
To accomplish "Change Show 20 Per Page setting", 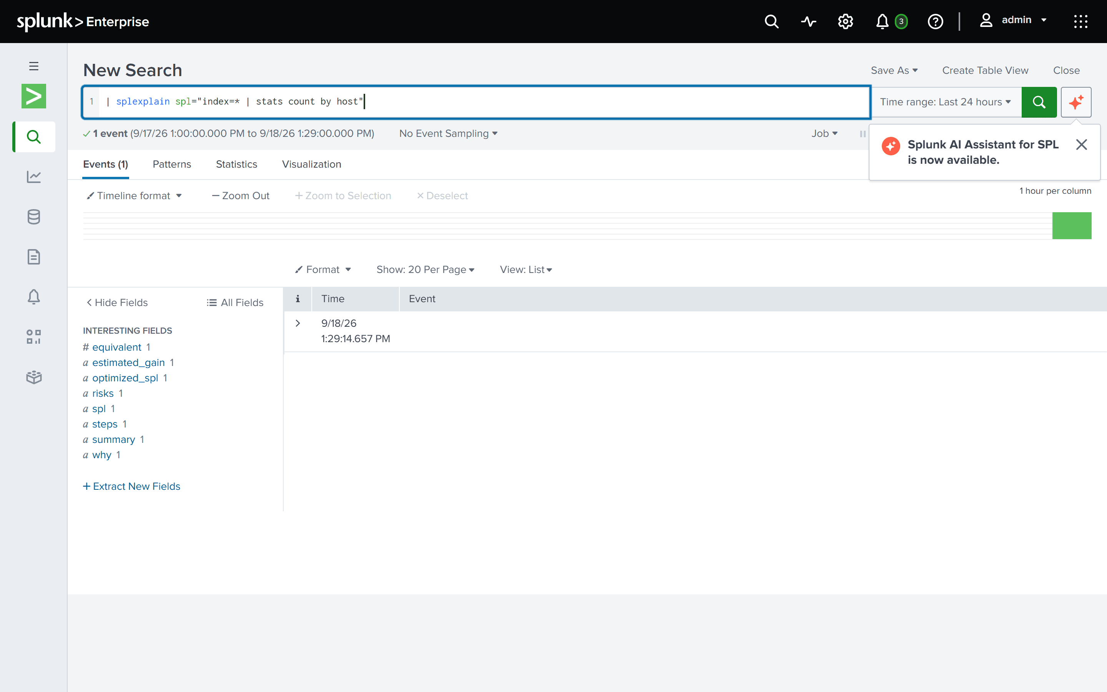I will click(426, 269).
